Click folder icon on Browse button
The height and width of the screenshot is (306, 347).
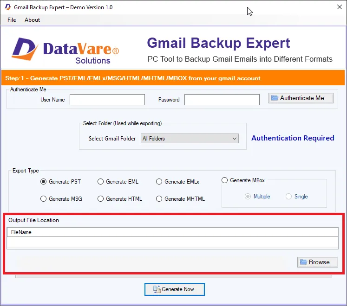pyautogui.click(x=303, y=262)
